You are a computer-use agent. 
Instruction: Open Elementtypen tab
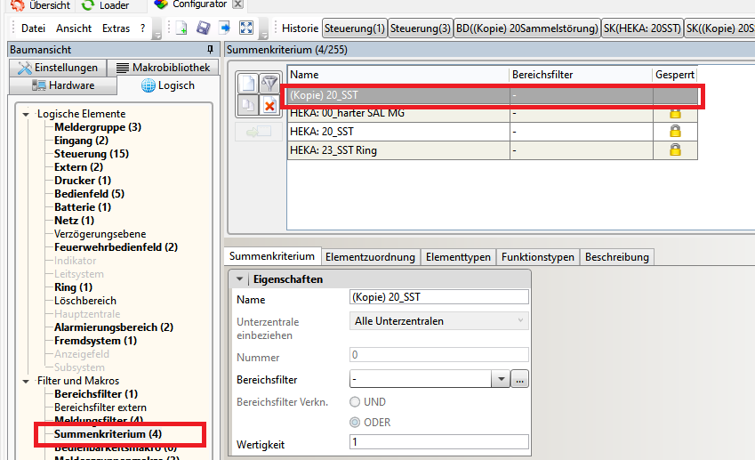click(x=458, y=257)
